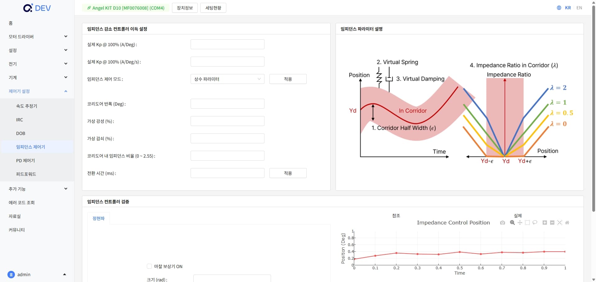Select the Pan tool above the chart
596x282 pixels.
click(x=520, y=223)
